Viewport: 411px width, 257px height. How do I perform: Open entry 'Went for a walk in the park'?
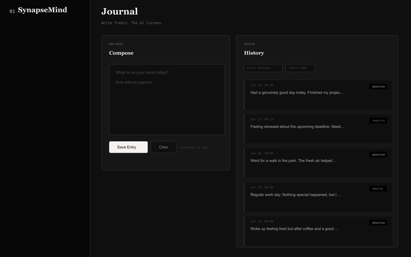318,163
